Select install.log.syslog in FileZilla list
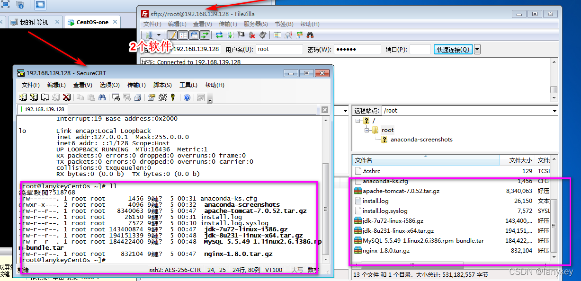Screen dimensions: 581x281 pos(385,211)
